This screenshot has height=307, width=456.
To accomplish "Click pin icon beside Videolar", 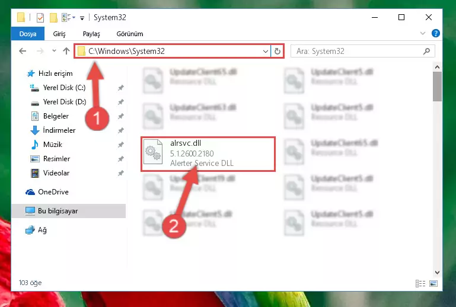I will pos(121,173).
